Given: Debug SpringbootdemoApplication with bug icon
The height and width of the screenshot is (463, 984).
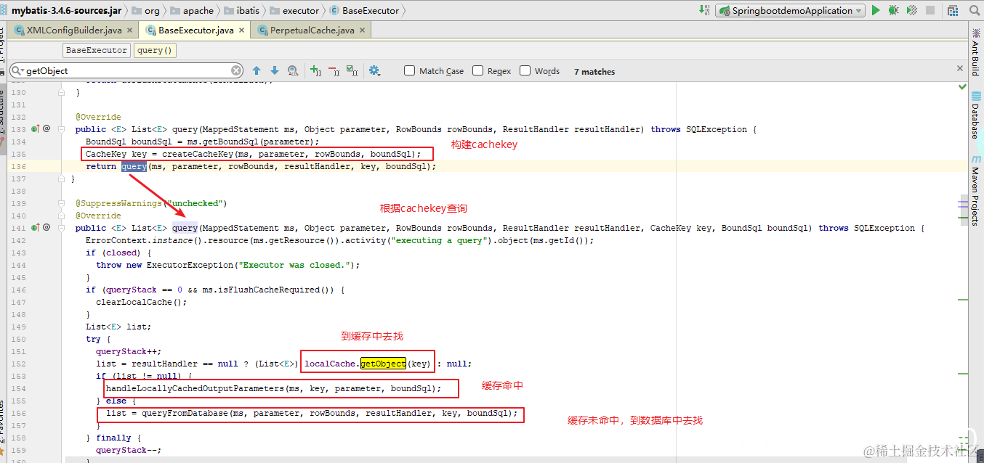Looking at the screenshot, I should click(893, 10).
